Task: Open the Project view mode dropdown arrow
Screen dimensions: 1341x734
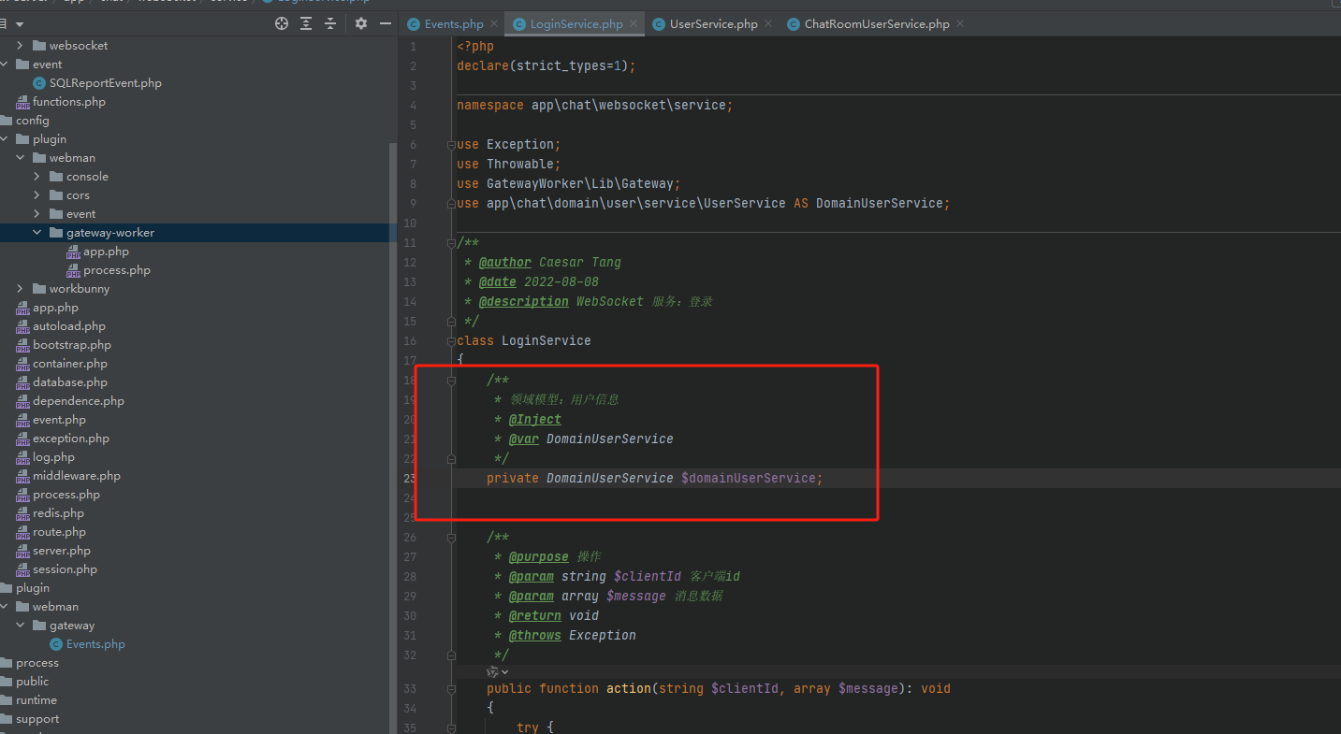Action: [20, 24]
